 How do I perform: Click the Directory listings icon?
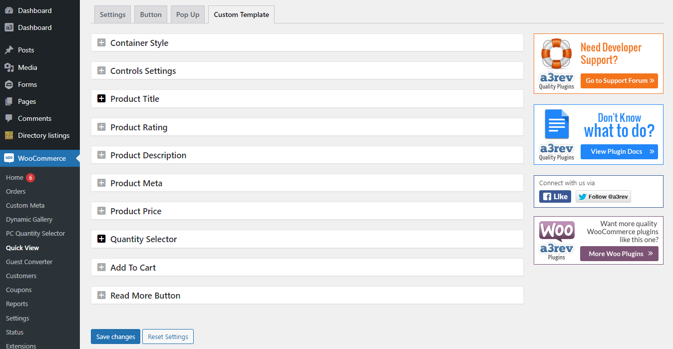click(x=9, y=135)
